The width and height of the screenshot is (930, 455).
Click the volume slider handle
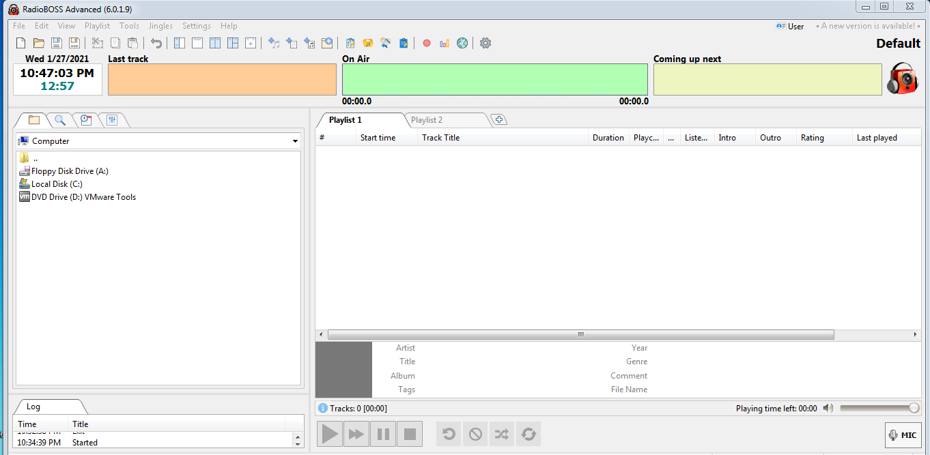tap(914, 408)
